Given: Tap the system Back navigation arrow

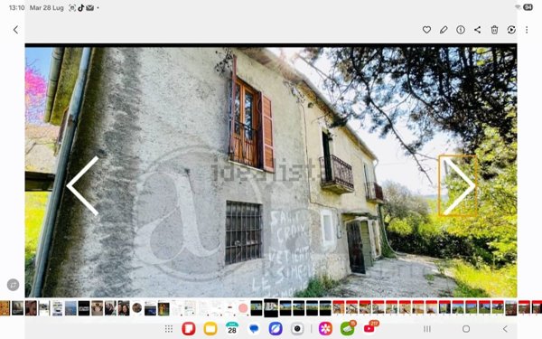Looking at the screenshot, I should click(x=505, y=329).
